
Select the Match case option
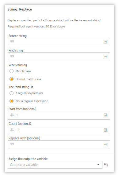click(x=11, y=71)
